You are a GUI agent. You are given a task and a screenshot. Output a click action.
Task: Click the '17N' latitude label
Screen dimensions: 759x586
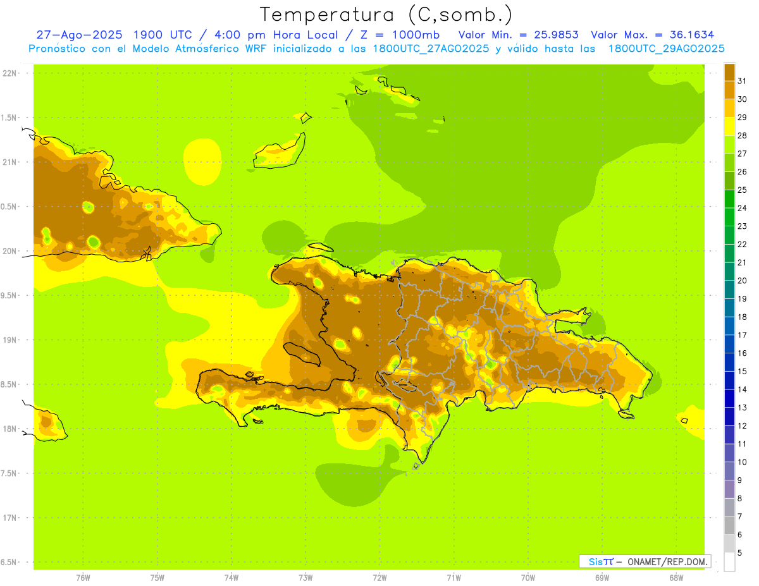[x=9, y=518]
